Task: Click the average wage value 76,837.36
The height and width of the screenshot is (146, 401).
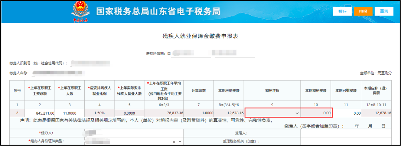Action: (164, 113)
